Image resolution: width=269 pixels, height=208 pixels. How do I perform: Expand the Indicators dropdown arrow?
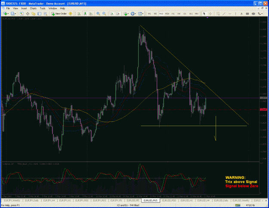point(128,14)
